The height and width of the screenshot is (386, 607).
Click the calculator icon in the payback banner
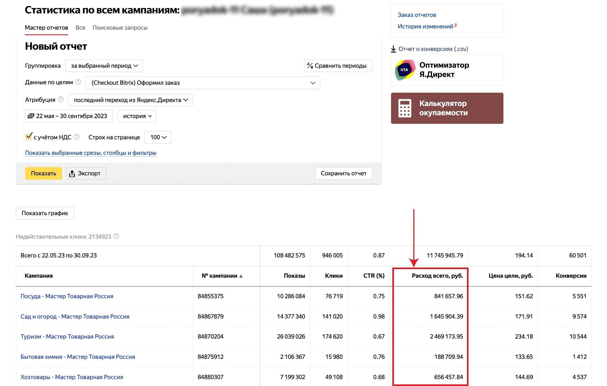click(x=405, y=108)
